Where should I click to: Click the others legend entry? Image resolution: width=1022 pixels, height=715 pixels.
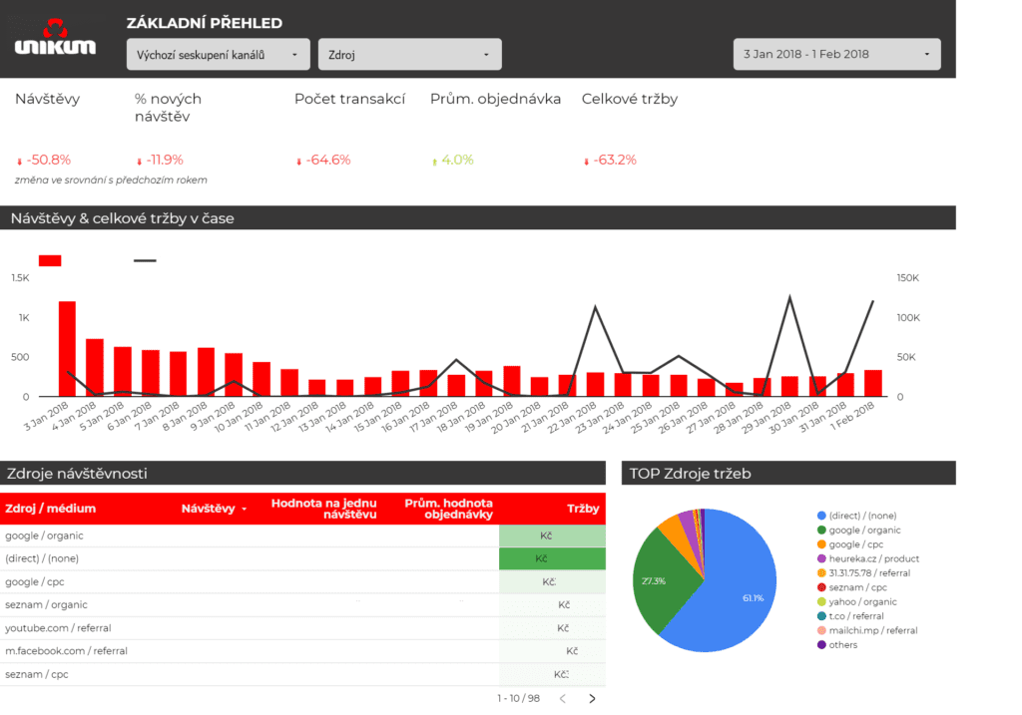pyautogui.click(x=842, y=645)
